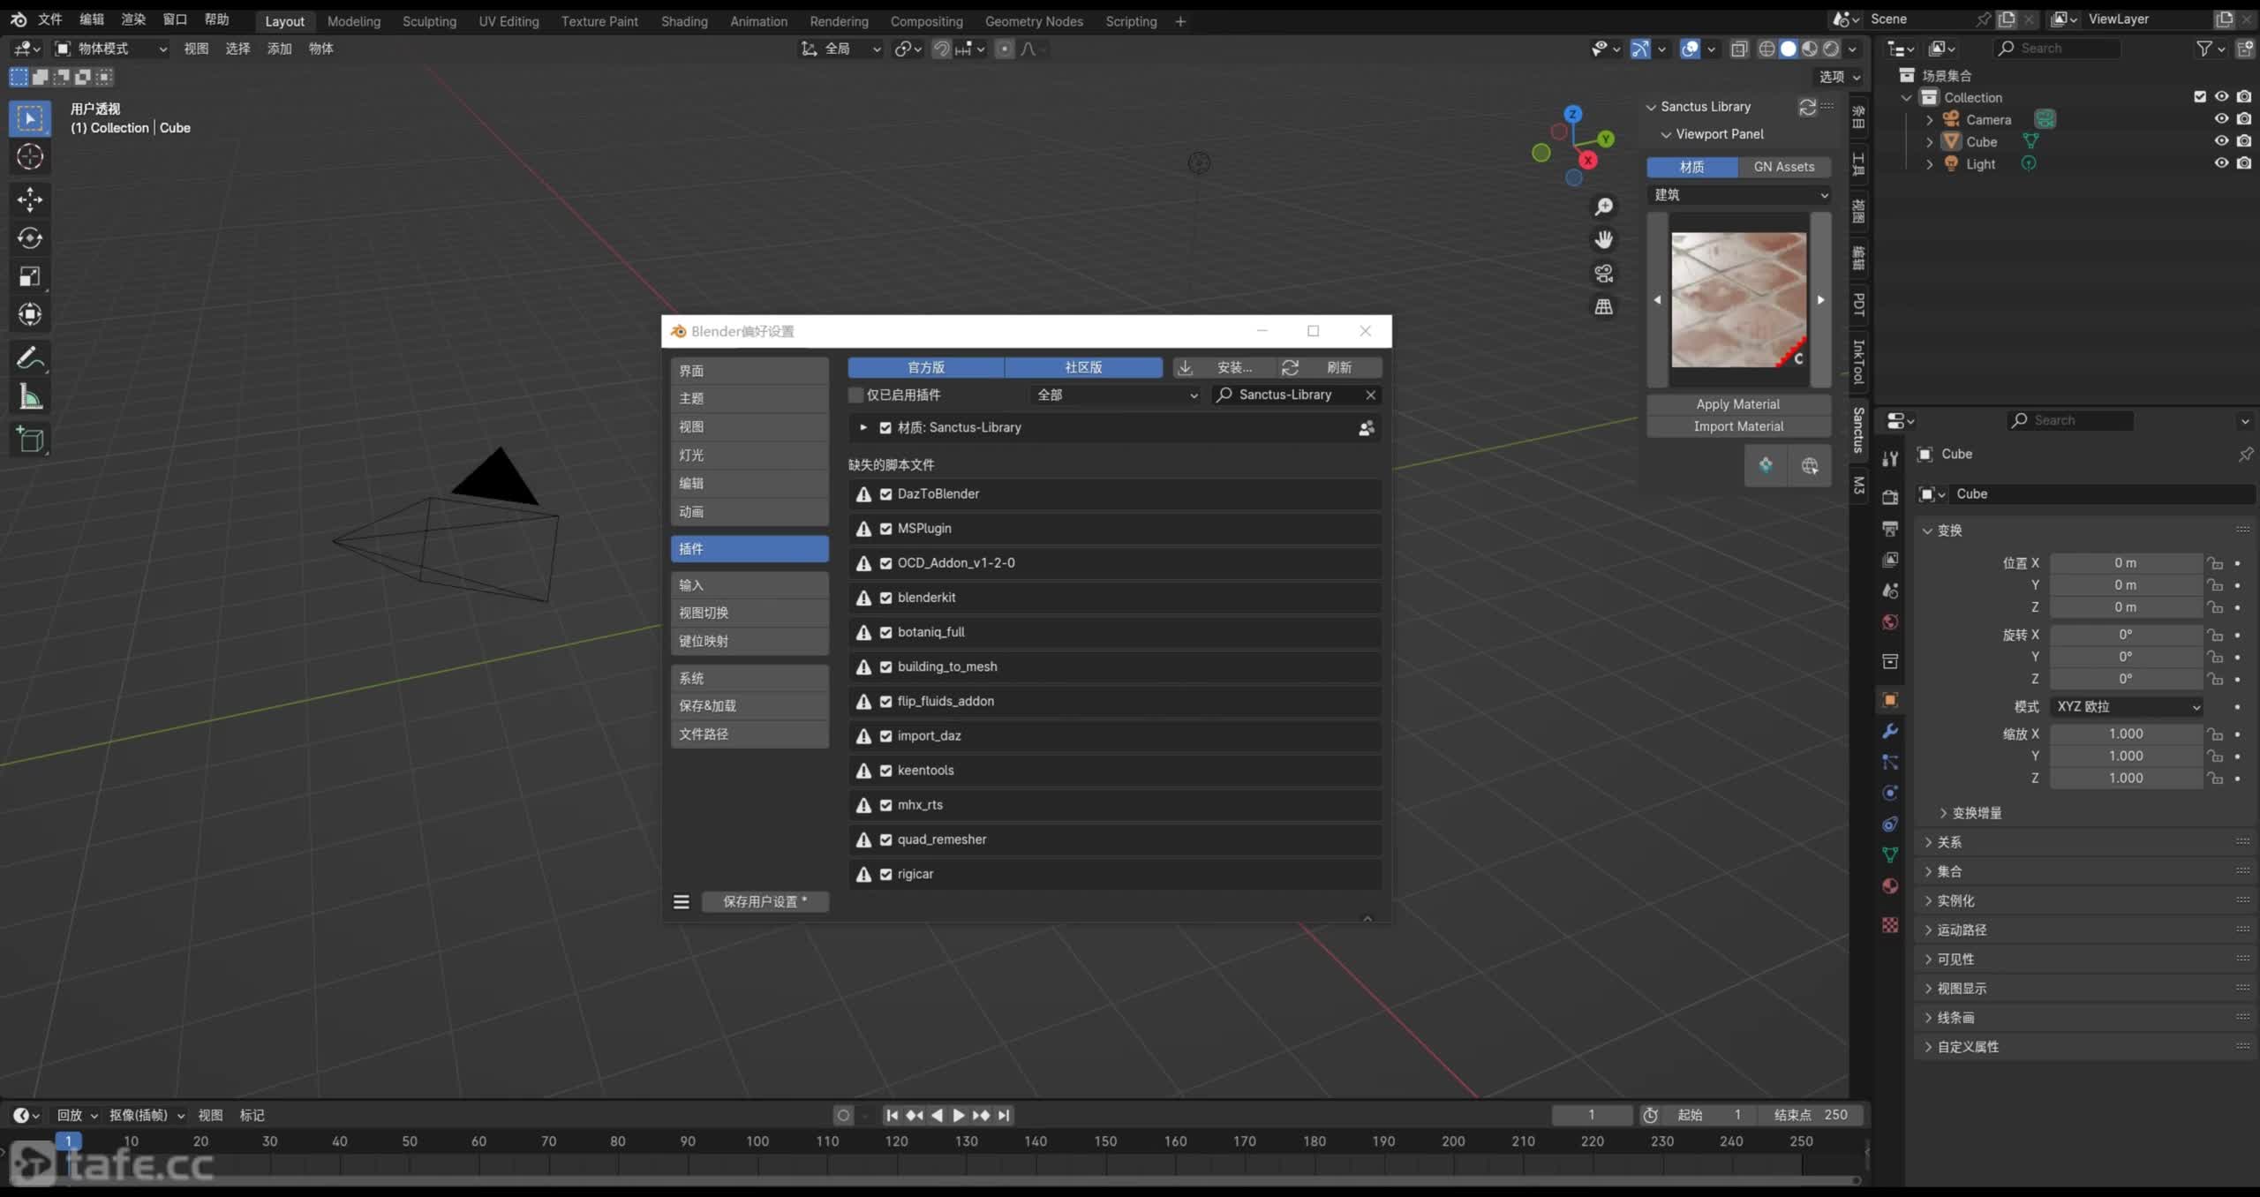The width and height of the screenshot is (2260, 1197).
Task: Select the Move tool in left toolbar
Action: click(30, 199)
